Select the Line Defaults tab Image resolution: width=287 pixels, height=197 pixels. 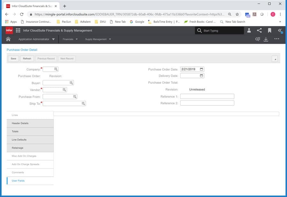point(30,140)
